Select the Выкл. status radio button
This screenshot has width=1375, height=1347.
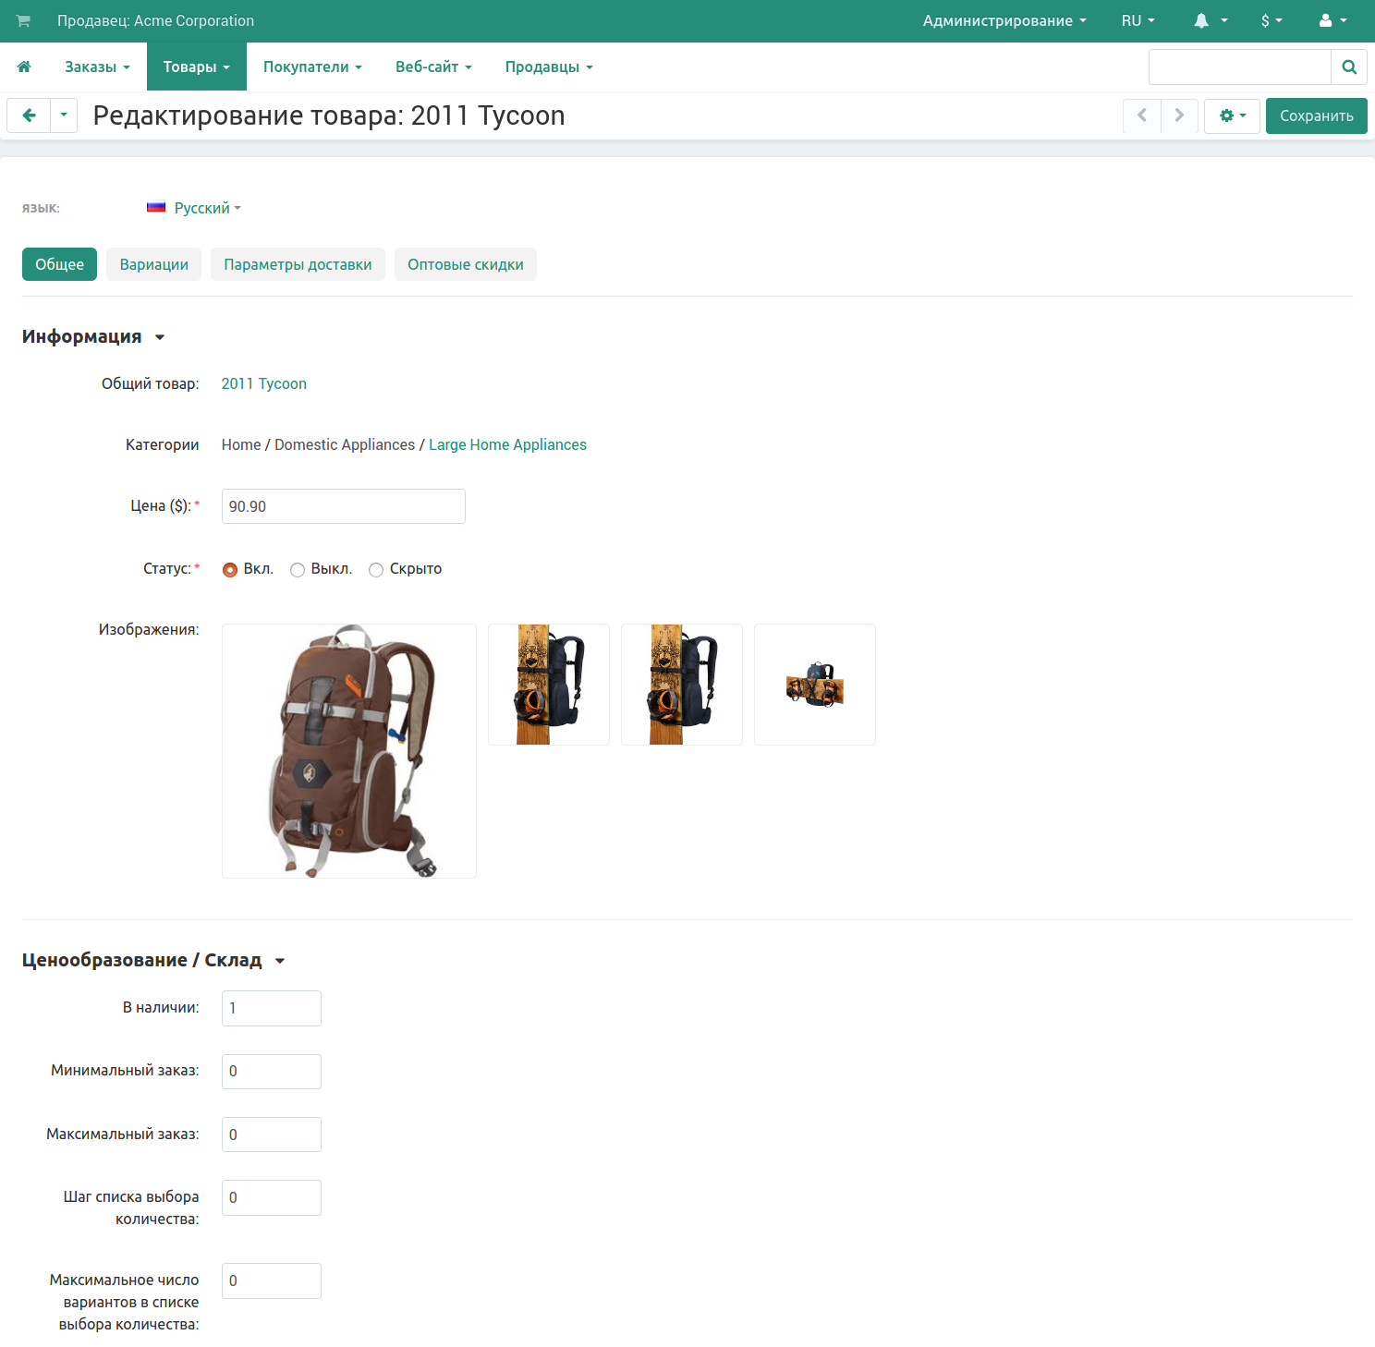click(x=298, y=570)
